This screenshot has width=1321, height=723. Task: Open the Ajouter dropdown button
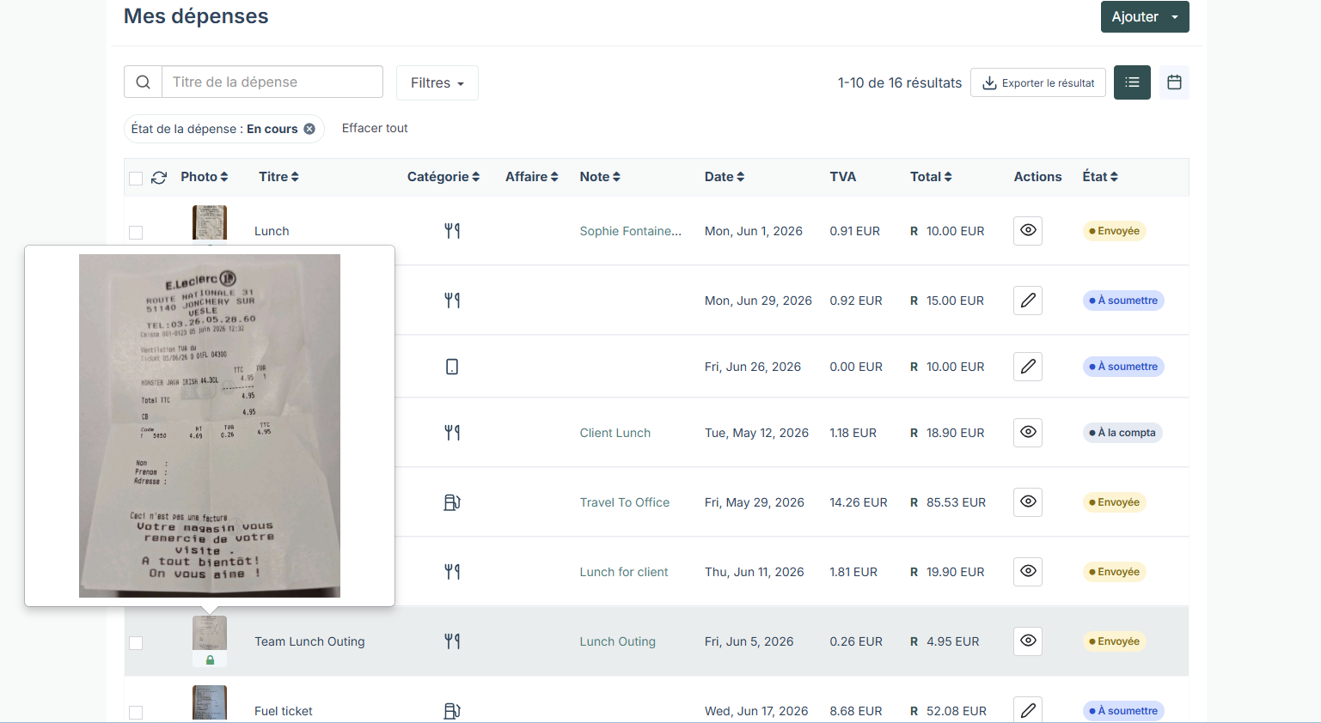pos(1145,17)
